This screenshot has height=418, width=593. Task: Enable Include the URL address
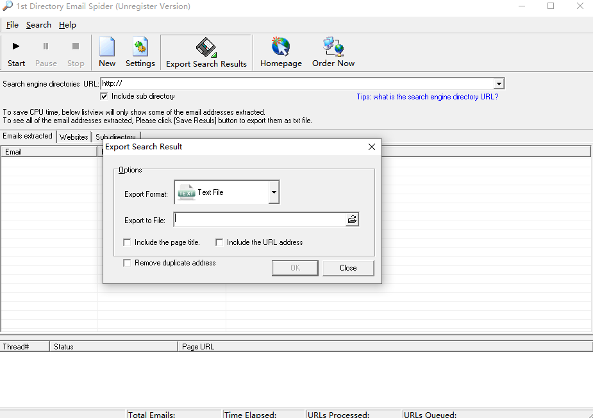219,242
